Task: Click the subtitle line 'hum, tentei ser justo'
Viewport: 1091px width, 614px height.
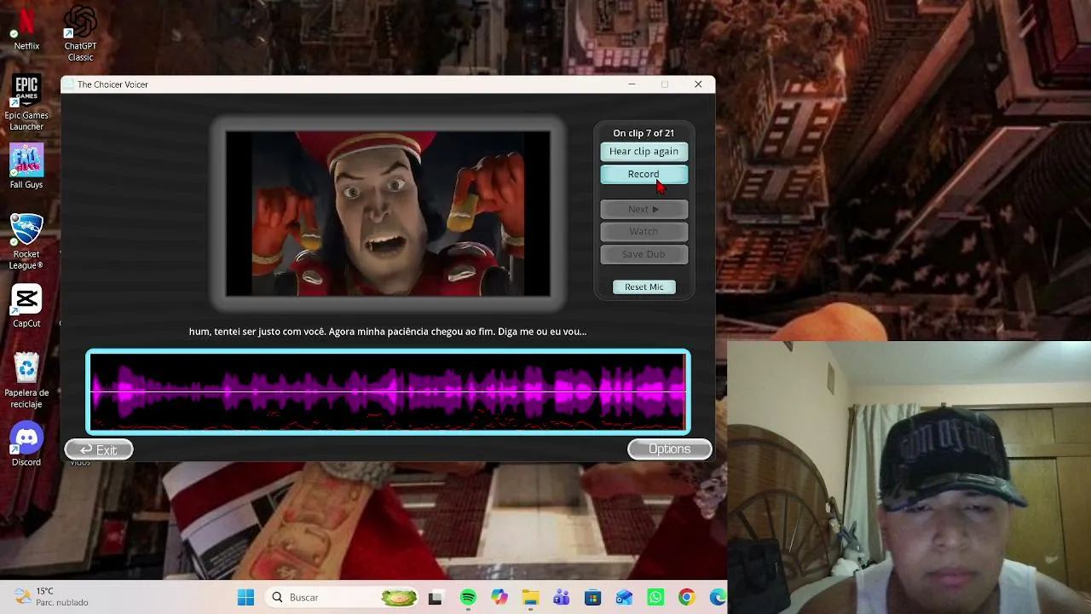Action: 388,332
